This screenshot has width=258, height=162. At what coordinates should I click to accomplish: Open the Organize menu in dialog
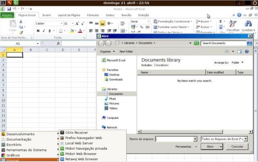107,52
